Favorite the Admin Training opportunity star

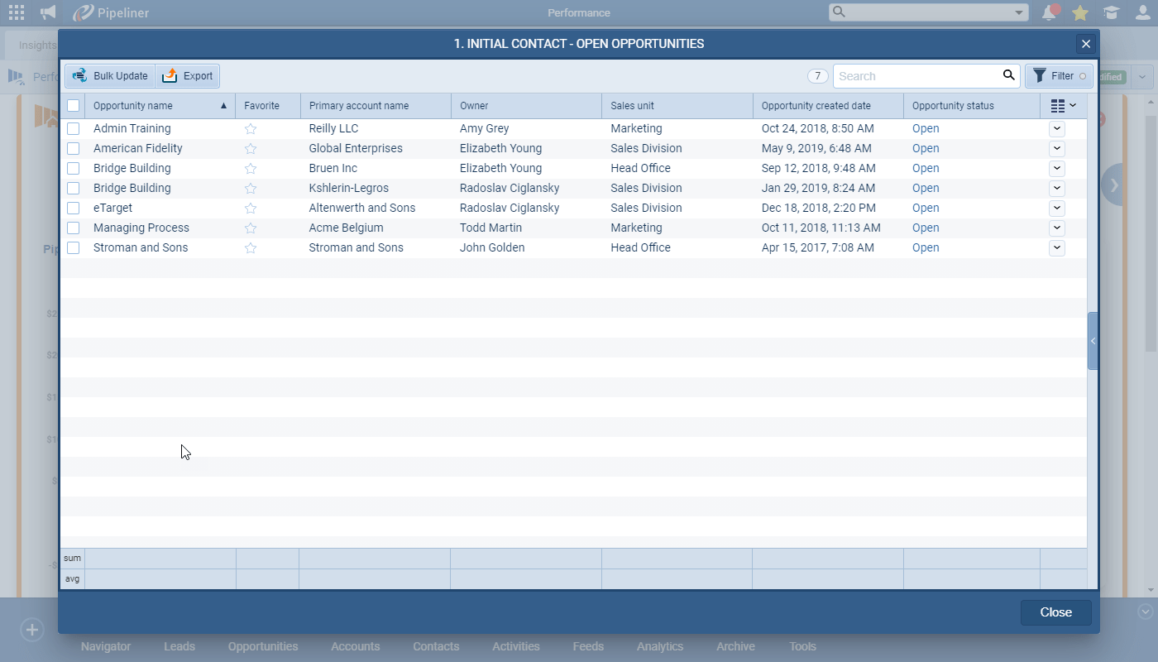(251, 129)
